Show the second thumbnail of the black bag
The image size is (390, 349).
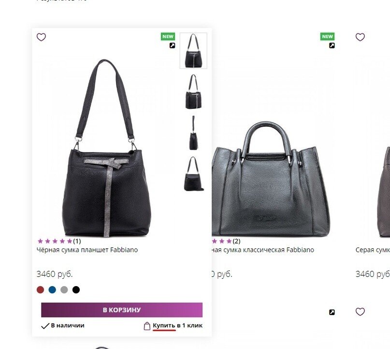point(193,91)
